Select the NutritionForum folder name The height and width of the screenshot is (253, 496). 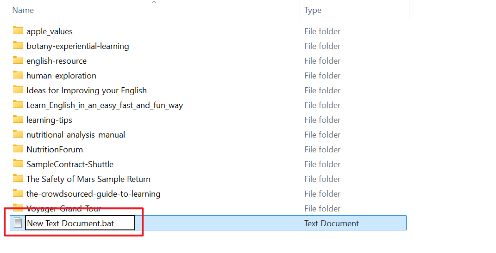coord(55,150)
